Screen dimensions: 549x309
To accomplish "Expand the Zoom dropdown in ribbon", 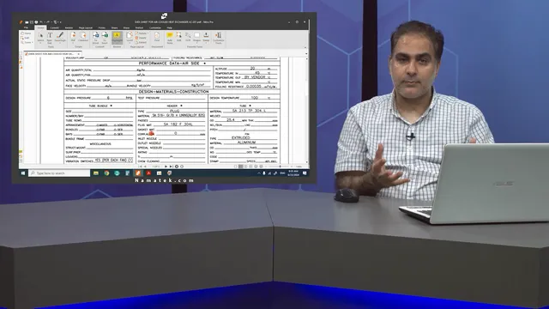I will click(x=27, y=42).
